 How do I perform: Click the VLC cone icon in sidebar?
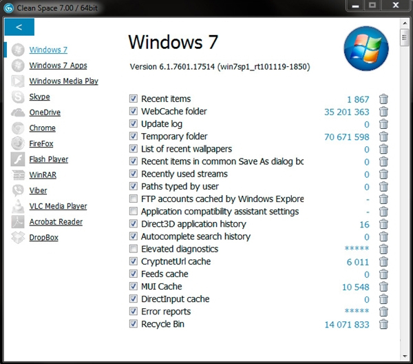[x=18, y=206]
